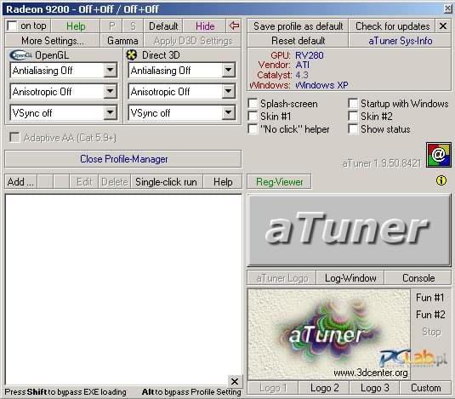This screenshot has width=455, height=399.
Task: Open Direct 3D VSync dropdown
Action: click(229, 112)
